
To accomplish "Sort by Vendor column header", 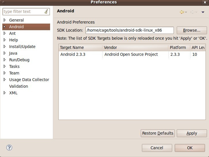I will tap(135, 47).
